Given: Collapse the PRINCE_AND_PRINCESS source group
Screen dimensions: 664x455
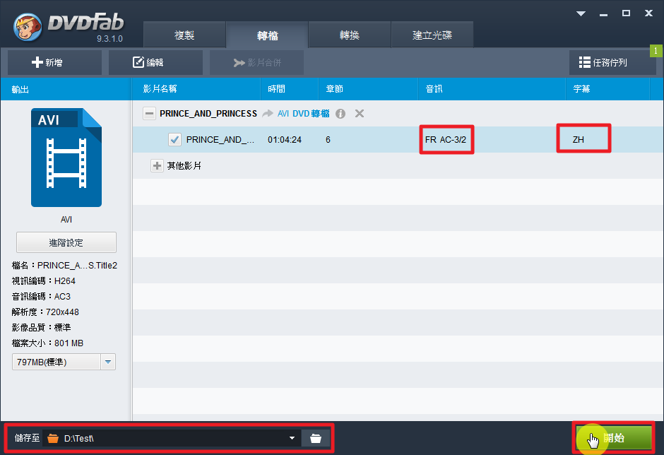Looking at the screenshot, I should [149, 113].
